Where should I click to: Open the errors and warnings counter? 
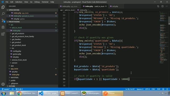point(19,89)
